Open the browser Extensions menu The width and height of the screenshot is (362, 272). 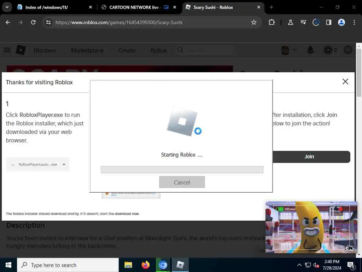point(272,22)
